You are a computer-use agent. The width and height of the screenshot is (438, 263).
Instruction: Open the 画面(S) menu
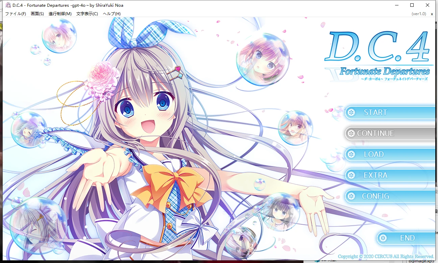coord(37,14)
